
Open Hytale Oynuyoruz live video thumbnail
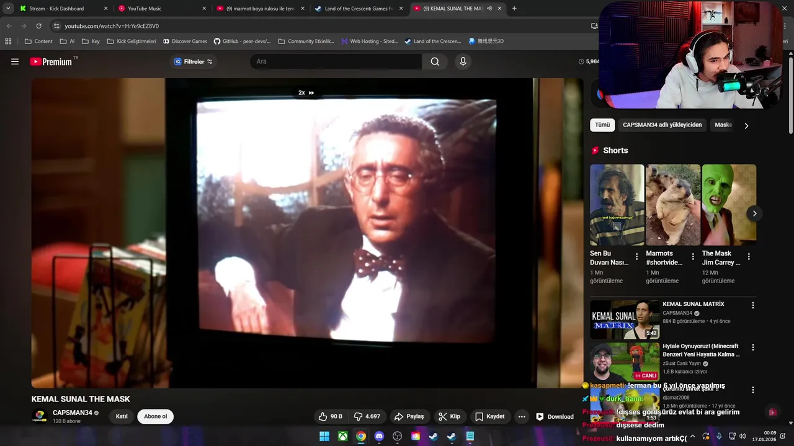pyautogui.click(x=624, y=362)
